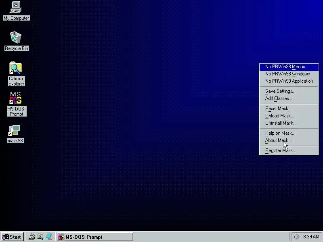Click the teal notepad quick launch icon
The height and width of the screenshot is (242, 323).
[x=49, y=237]
